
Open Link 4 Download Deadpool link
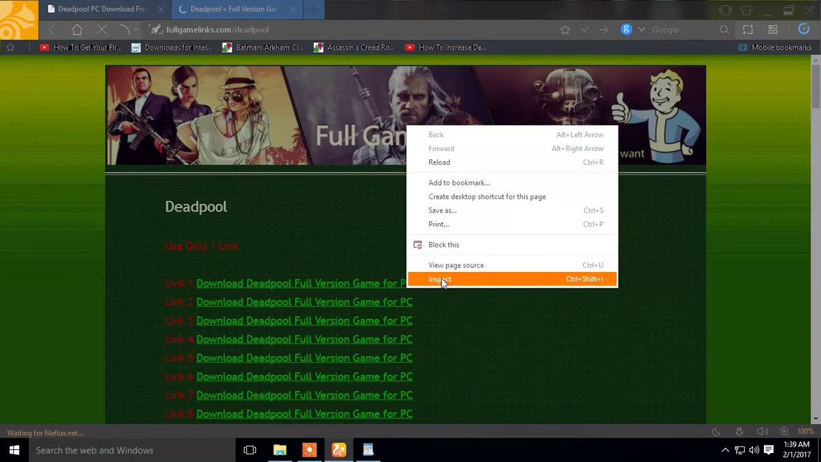[x=305, y=339]
